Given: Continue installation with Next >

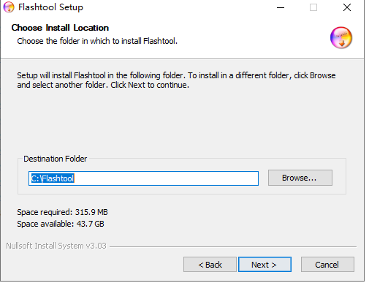Looking at the screenshot, I should (x=265, y=264).
